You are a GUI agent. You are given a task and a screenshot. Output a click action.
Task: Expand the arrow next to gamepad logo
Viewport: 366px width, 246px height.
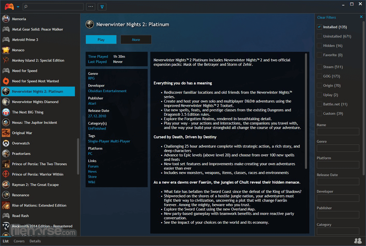[x=18, y=7]
